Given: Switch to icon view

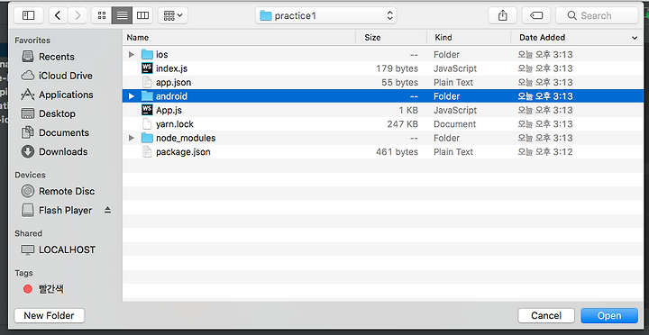Looking at the screenshot, I should (x=102, y=15).
